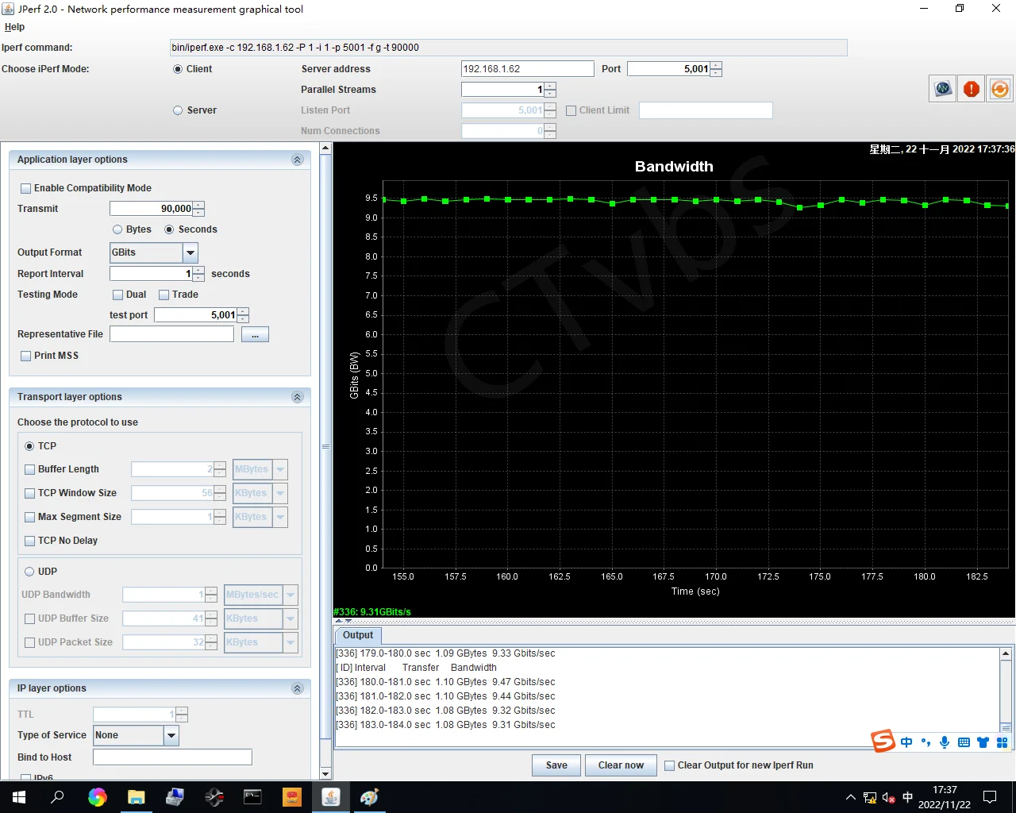Toggle Sogou punctuation mode icon
1016x813 pixels.
tap(926, 742)
